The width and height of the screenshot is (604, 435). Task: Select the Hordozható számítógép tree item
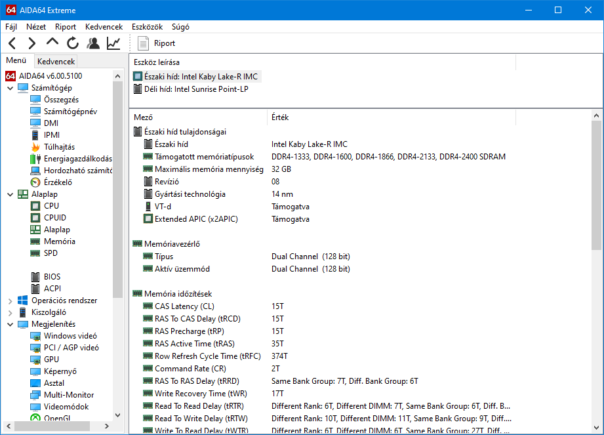click(x=78, y=171)
